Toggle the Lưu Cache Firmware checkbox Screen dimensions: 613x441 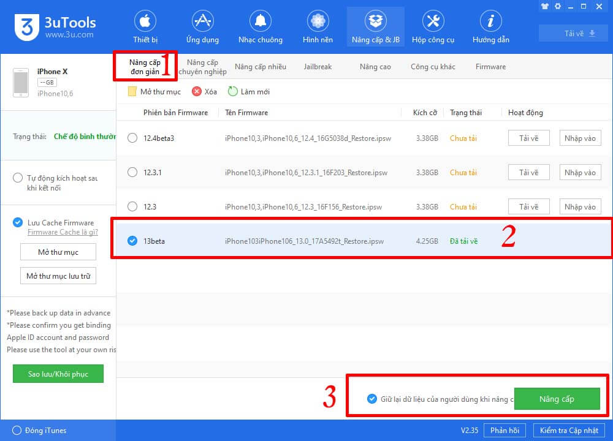pyautogui.click(x=18, y=222)
